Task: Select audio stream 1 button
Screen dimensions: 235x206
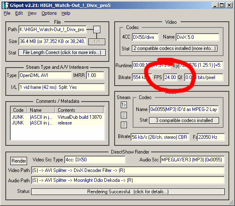Action: pyautogui.click(x=124, y=105)
